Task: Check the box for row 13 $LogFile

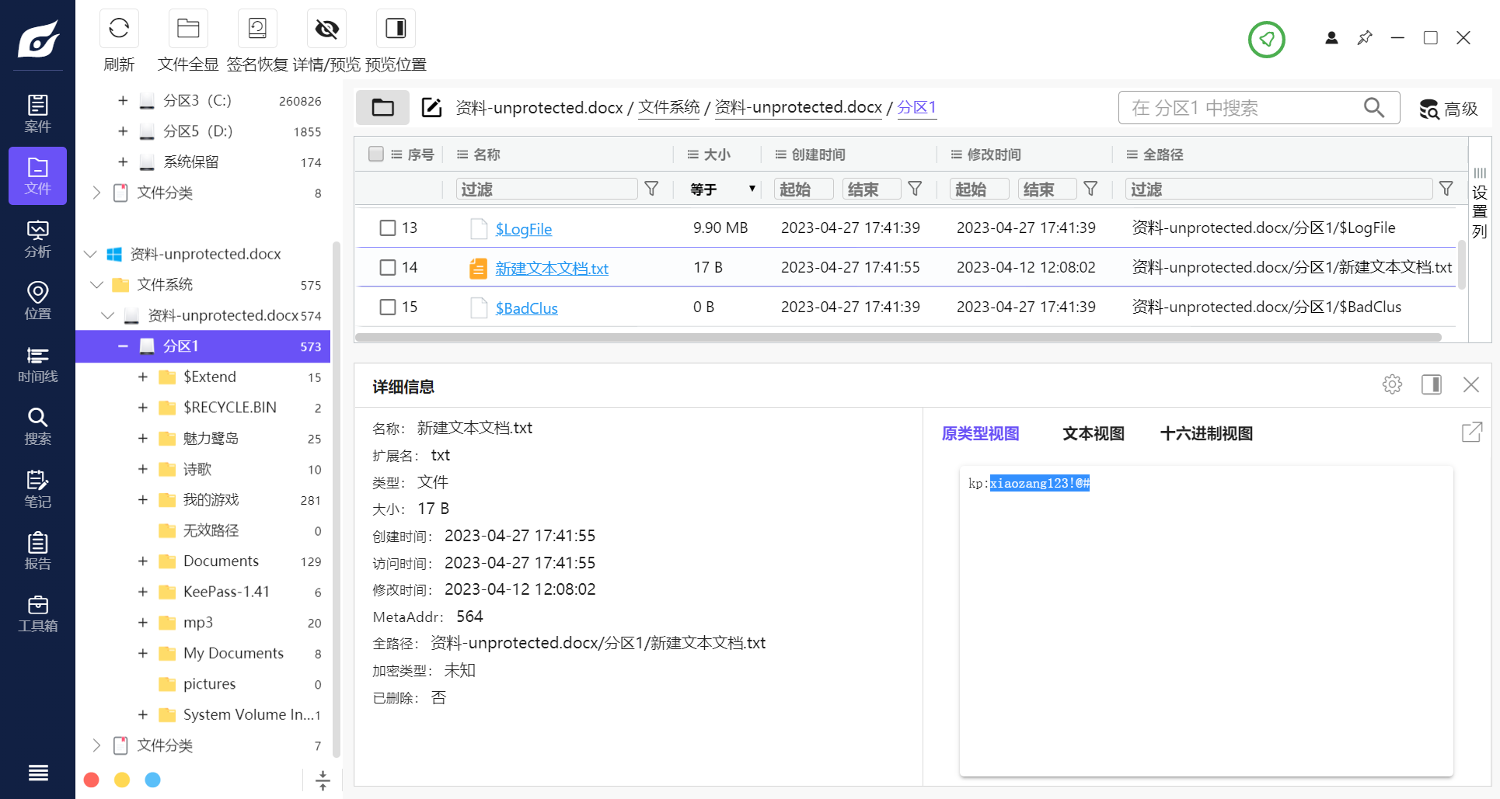Action: coord(387,228)
